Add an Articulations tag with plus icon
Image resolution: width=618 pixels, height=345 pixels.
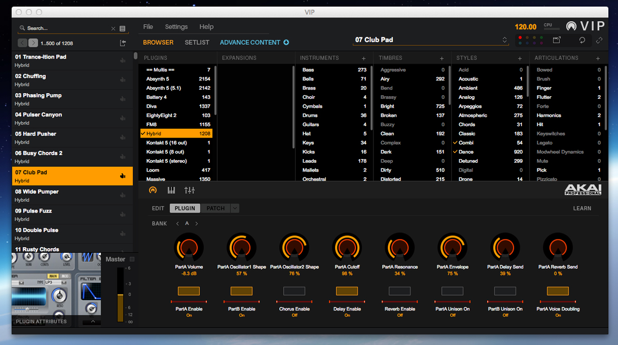[x=598, y=58]
